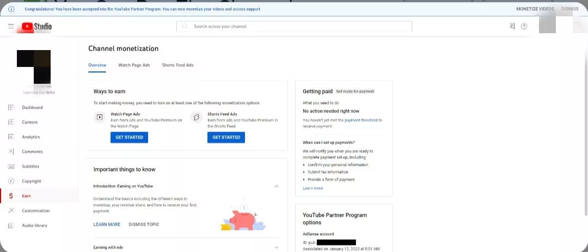Click the 'Ways to earn' heading
The width and height of the screenshot is (588, 252).
point(109,91)
